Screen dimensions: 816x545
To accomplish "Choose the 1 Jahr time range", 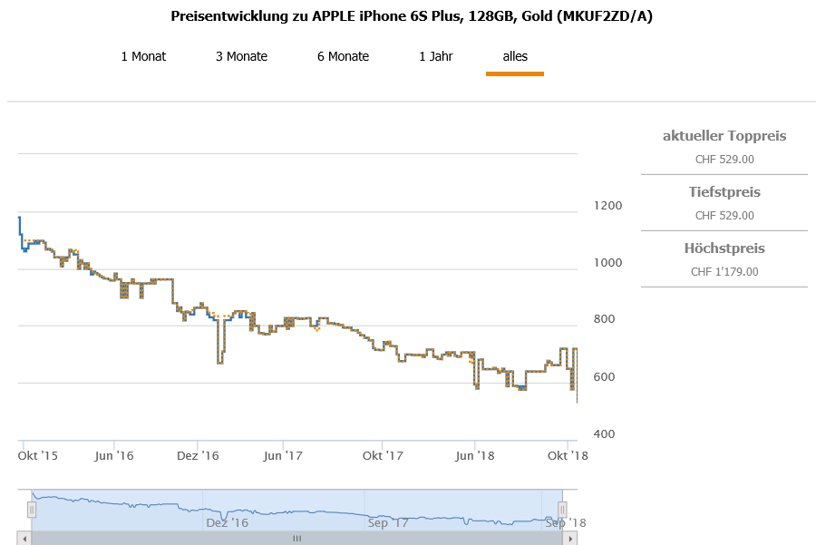I will (435, 56).
